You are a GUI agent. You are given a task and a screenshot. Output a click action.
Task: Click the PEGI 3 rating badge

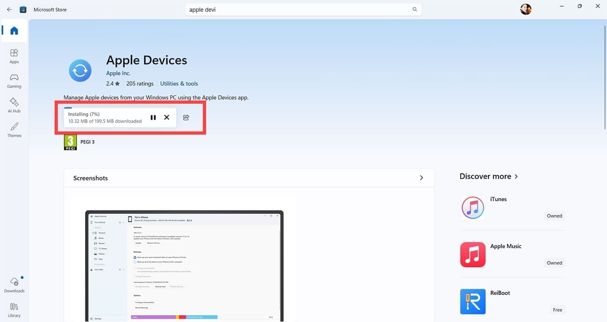[70, 142]
